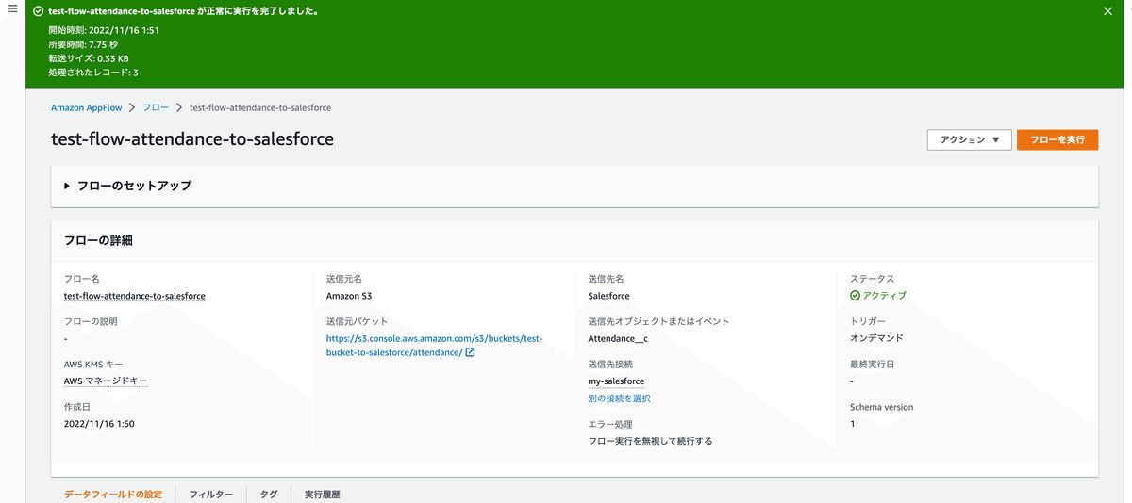Screen dimensions: 1132x503
Task: Click the フローの詳細 section heading
Action: coord(98,240)
